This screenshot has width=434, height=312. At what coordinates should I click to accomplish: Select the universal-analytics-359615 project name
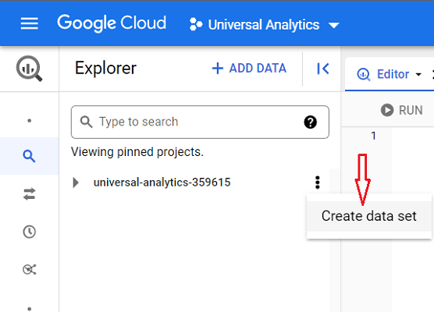162,183
